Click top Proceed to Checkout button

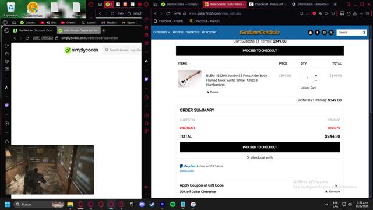click(260, 51)
